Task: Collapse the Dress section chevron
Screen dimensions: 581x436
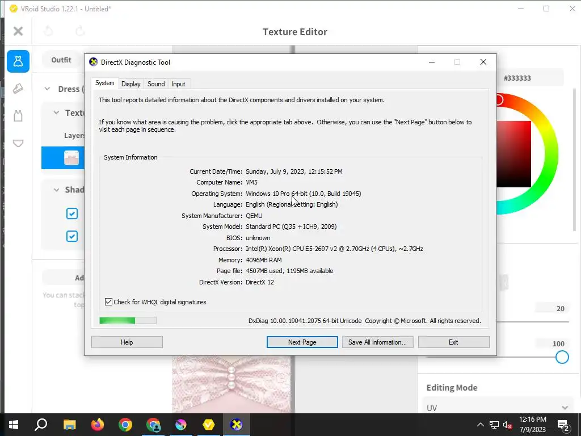Action: [48, 89]
